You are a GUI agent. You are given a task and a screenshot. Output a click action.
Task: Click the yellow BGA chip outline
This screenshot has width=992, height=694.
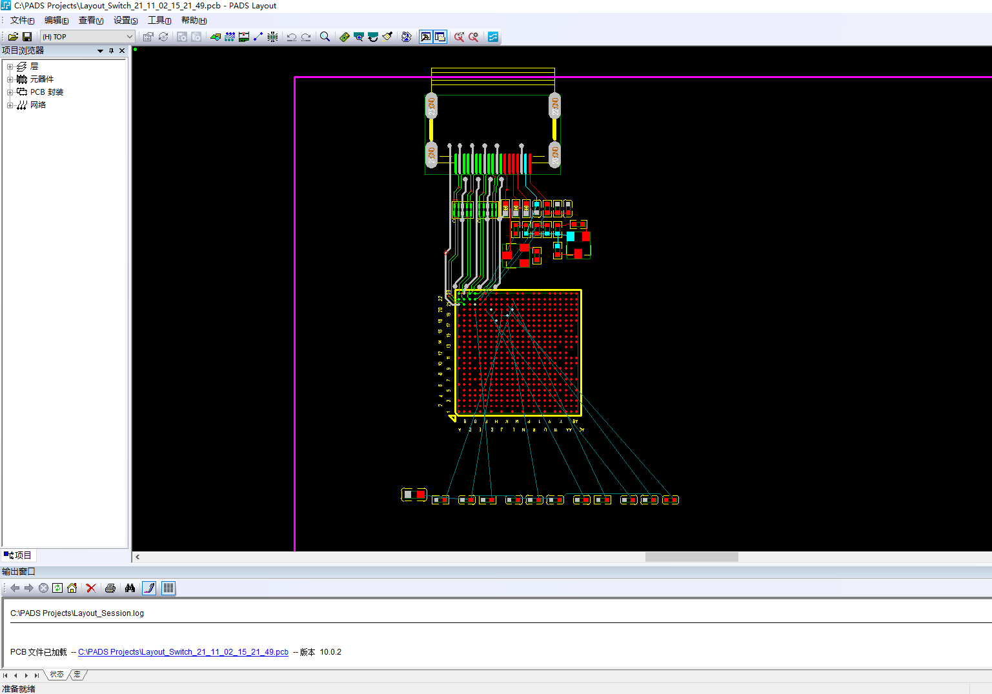point(518,353)
